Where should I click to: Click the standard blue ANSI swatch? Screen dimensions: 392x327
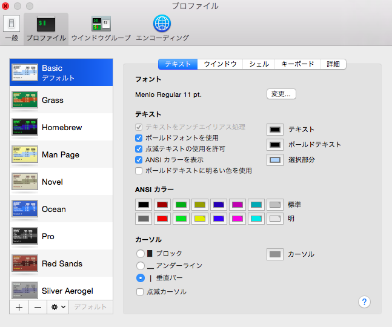click(x=219, y=205)
